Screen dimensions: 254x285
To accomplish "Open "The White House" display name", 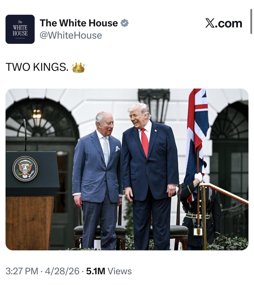I will (x=79, y=23).
